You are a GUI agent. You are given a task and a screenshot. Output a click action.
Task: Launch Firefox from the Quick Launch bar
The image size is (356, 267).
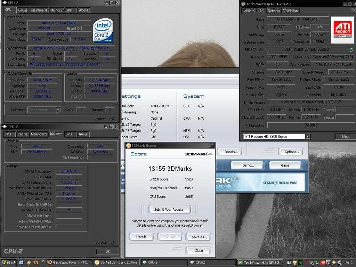pos(36,262)
